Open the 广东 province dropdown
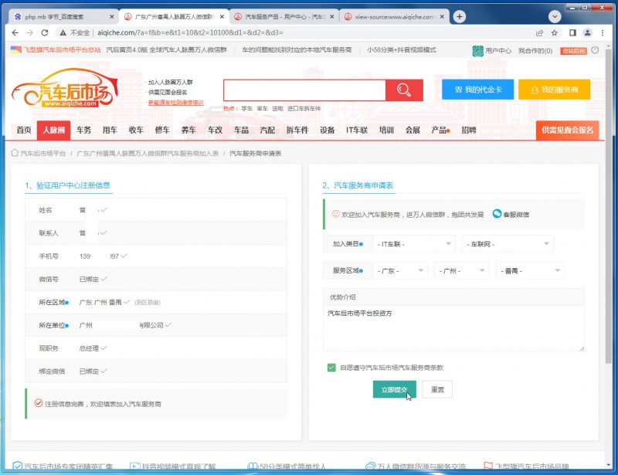 click(x=400, y=271)
